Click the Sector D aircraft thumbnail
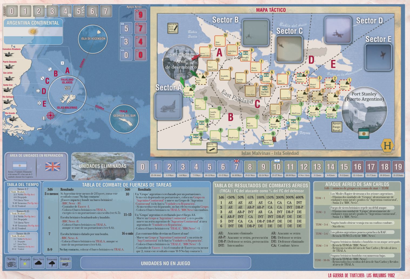Image resolution: width=410 pixels, height=279 pixels. pyautogui.click(x=338, y=30)
